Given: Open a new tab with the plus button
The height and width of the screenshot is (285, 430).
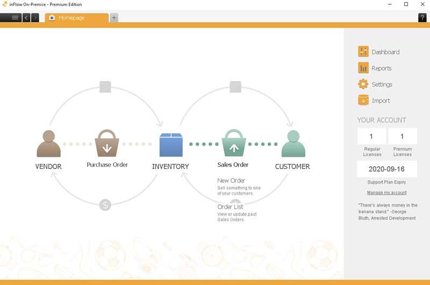Looking at the screenshot, I should coord(114,18).
